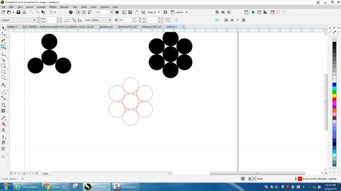This screenshot has width=341, height=191.
Task: Save the document with the floppy icon
Action: (x=19, y=12)
